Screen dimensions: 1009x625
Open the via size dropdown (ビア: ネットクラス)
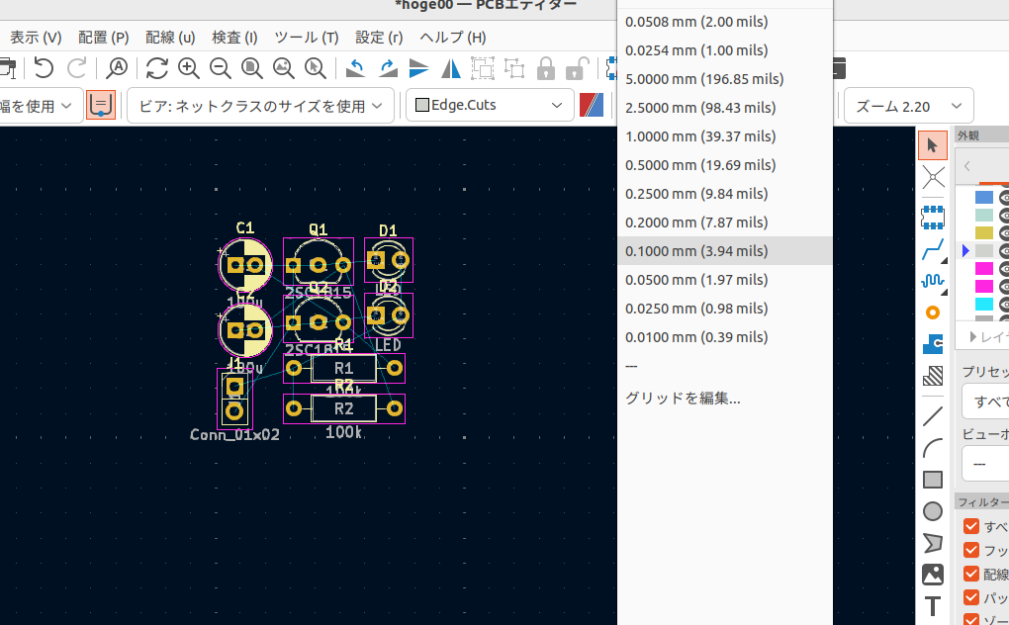(259, 106)
